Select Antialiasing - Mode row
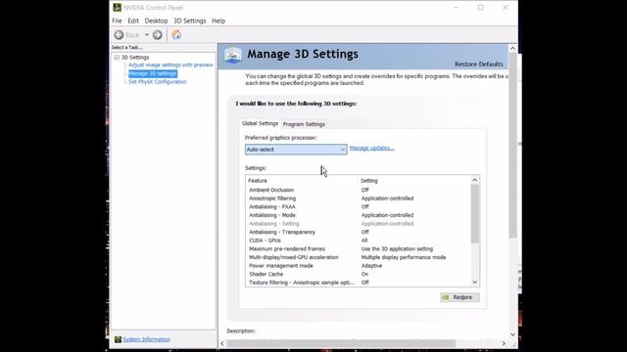Screen dimensions: 627x352 point(360,215)
